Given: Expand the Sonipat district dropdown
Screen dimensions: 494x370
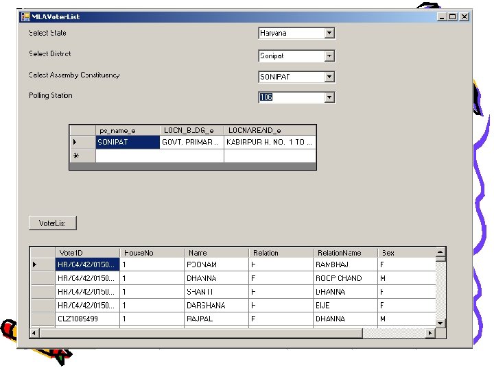Looking at the screenshot, I should pyautogui.click(x=329, y=56).
